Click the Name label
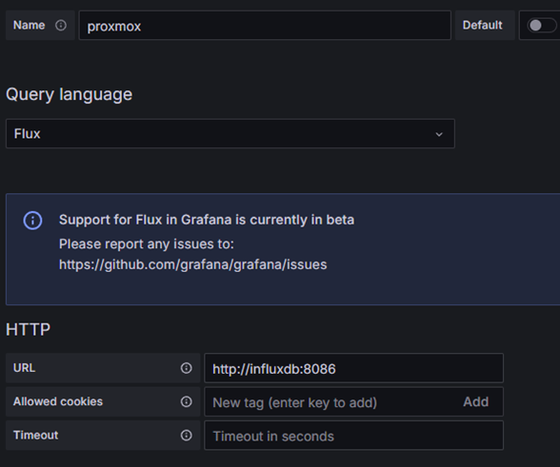This screenshot has height=467, width=560. (x=29, y=26)
